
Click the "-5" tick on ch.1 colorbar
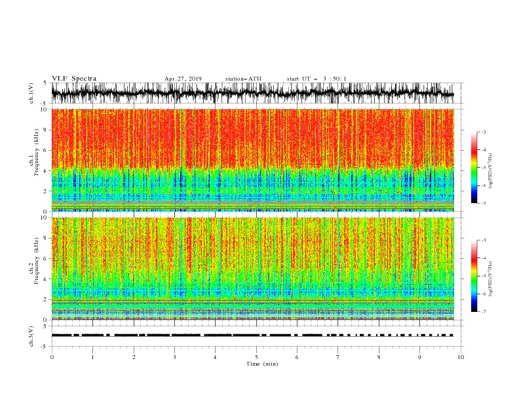[x=484, y=168]
